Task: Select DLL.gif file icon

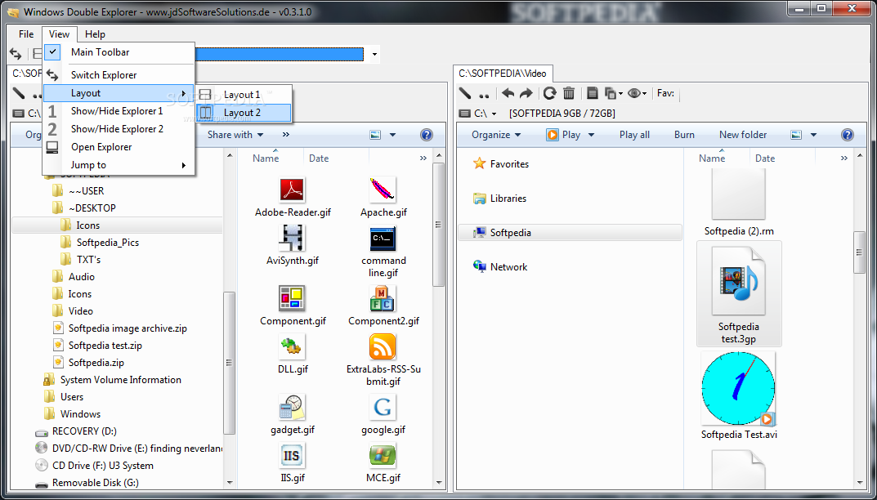Action: (x=292, y=346)
